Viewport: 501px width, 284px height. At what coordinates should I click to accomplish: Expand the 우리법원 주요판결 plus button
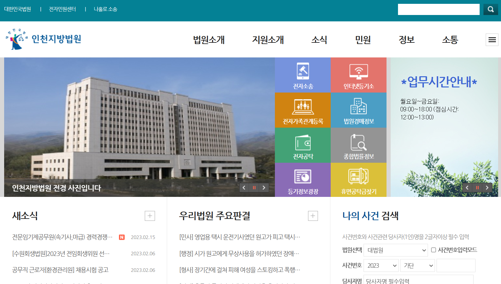313,216
